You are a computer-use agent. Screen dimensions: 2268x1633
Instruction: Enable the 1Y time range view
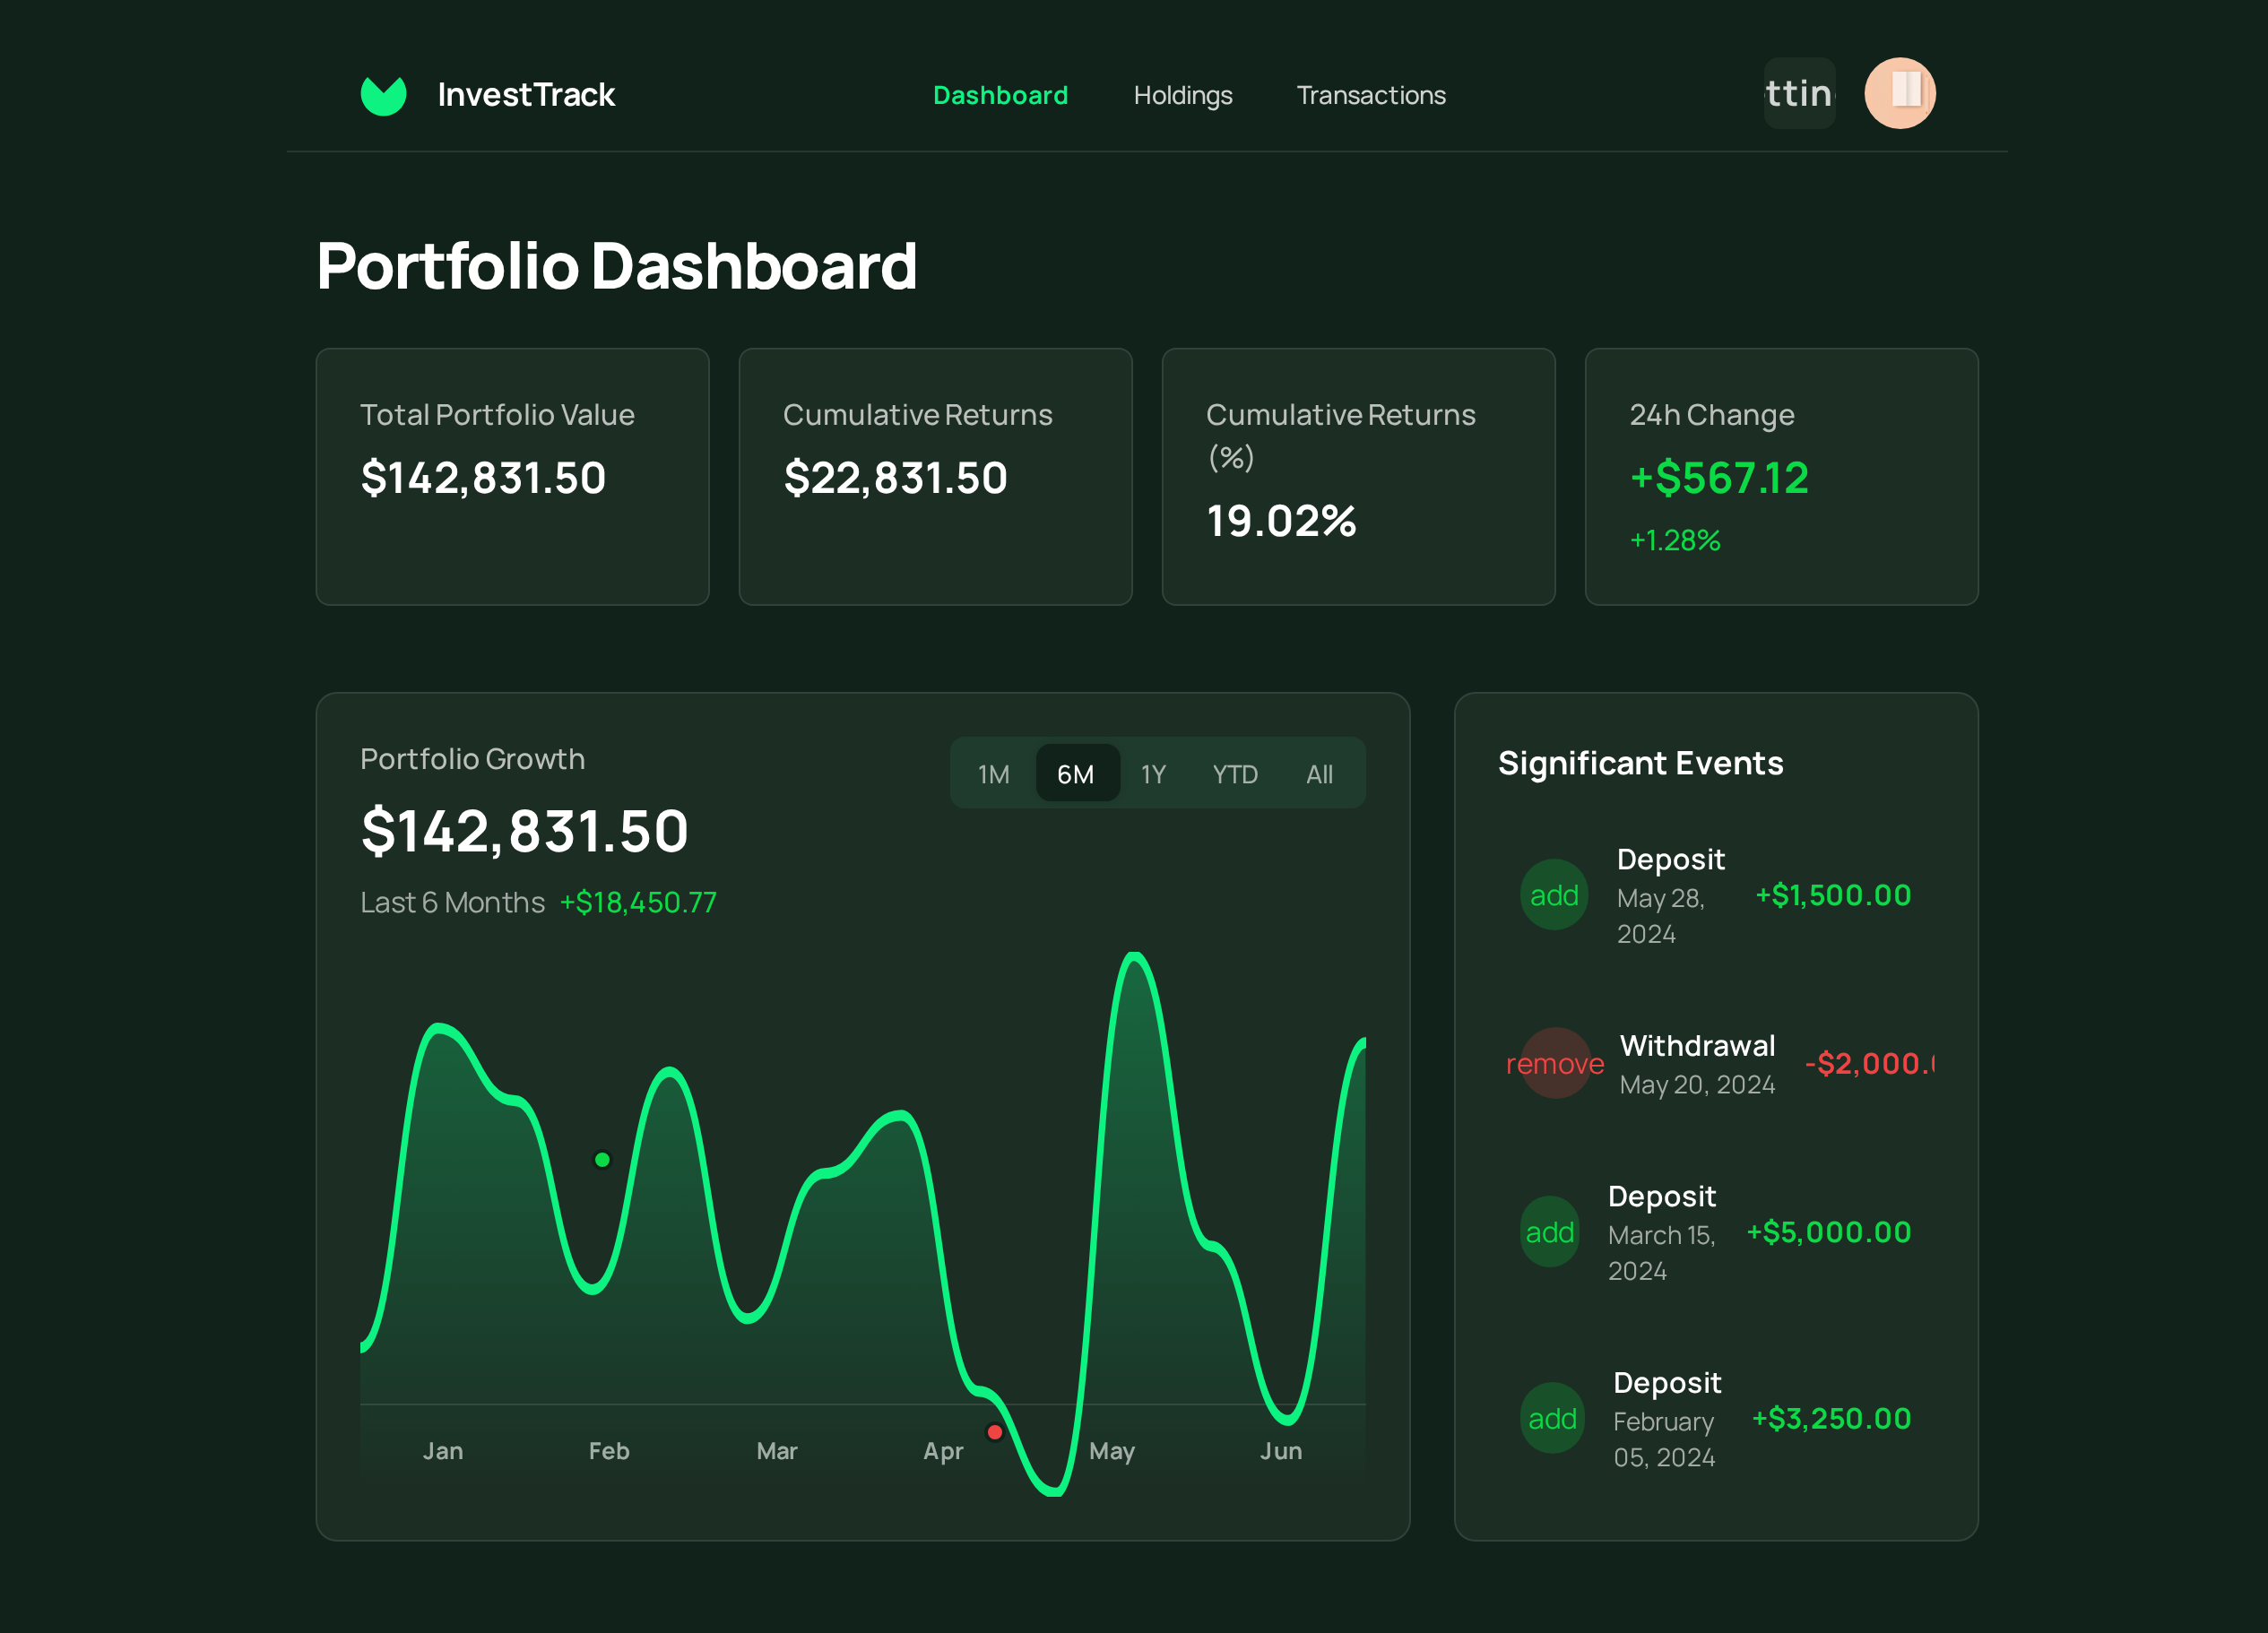(x=1152, y=773)
